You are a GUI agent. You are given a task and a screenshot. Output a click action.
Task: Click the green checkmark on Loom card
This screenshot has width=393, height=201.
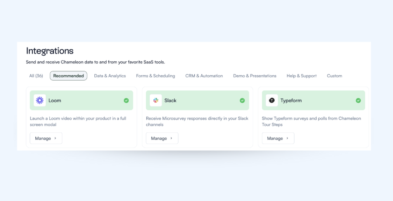[x=126, y=100]
